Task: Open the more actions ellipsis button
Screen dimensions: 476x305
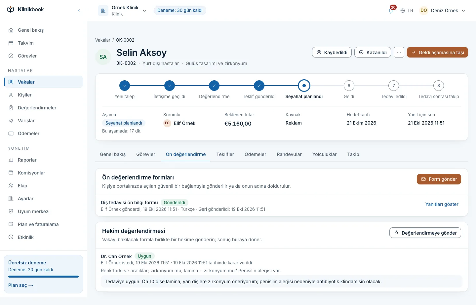Action: click(x=399, y=52)
